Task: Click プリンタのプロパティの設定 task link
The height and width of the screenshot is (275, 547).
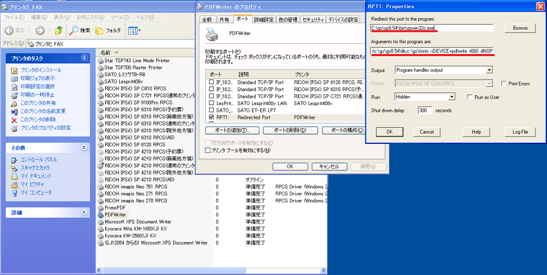Action: pyautogui.click(x=45, y=128)
